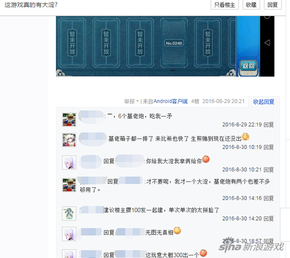Open avatar of 建议楼主攒100发 commenter
This screenshot has width=290, height=258.
(x=69, y=213)
